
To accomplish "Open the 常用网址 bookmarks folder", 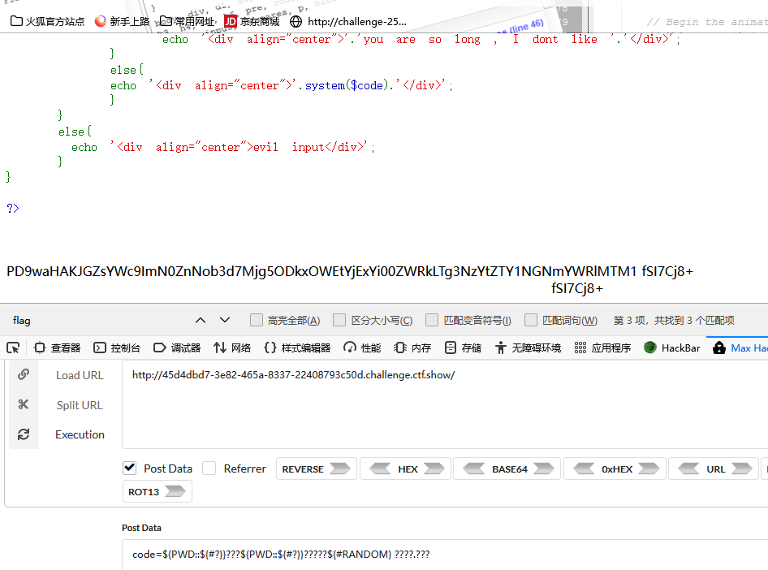I will click(x=188, y=22).
